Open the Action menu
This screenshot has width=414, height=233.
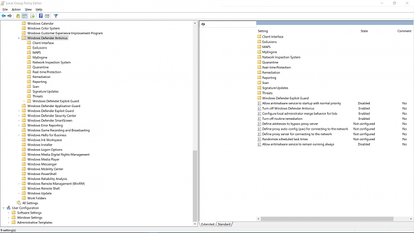(16, 9)
